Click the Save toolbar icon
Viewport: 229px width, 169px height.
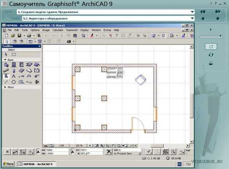[19, 35]
